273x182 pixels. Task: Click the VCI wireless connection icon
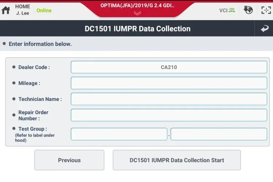227,11
